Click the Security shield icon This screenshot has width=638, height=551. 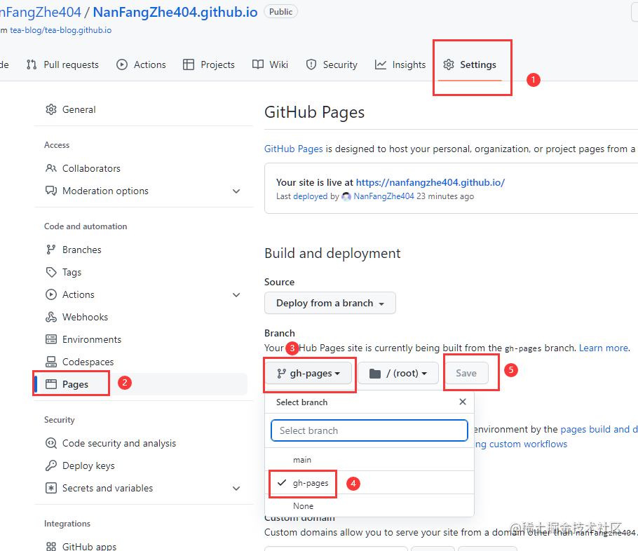point(311,64)
